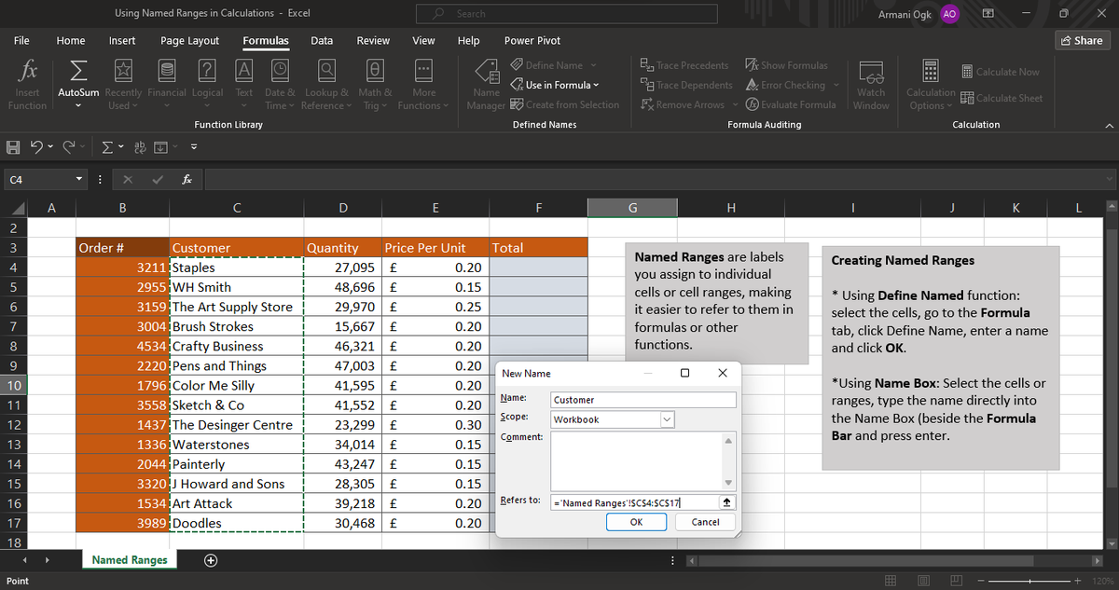The width and height of the screenshot is (1119, 590).
Task: Switch to Normal view in status bar
Action: coord(891,581)
